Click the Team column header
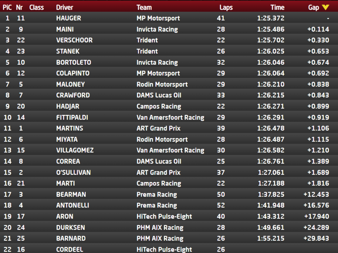The image size is (338, 253). tap(144, 7)
